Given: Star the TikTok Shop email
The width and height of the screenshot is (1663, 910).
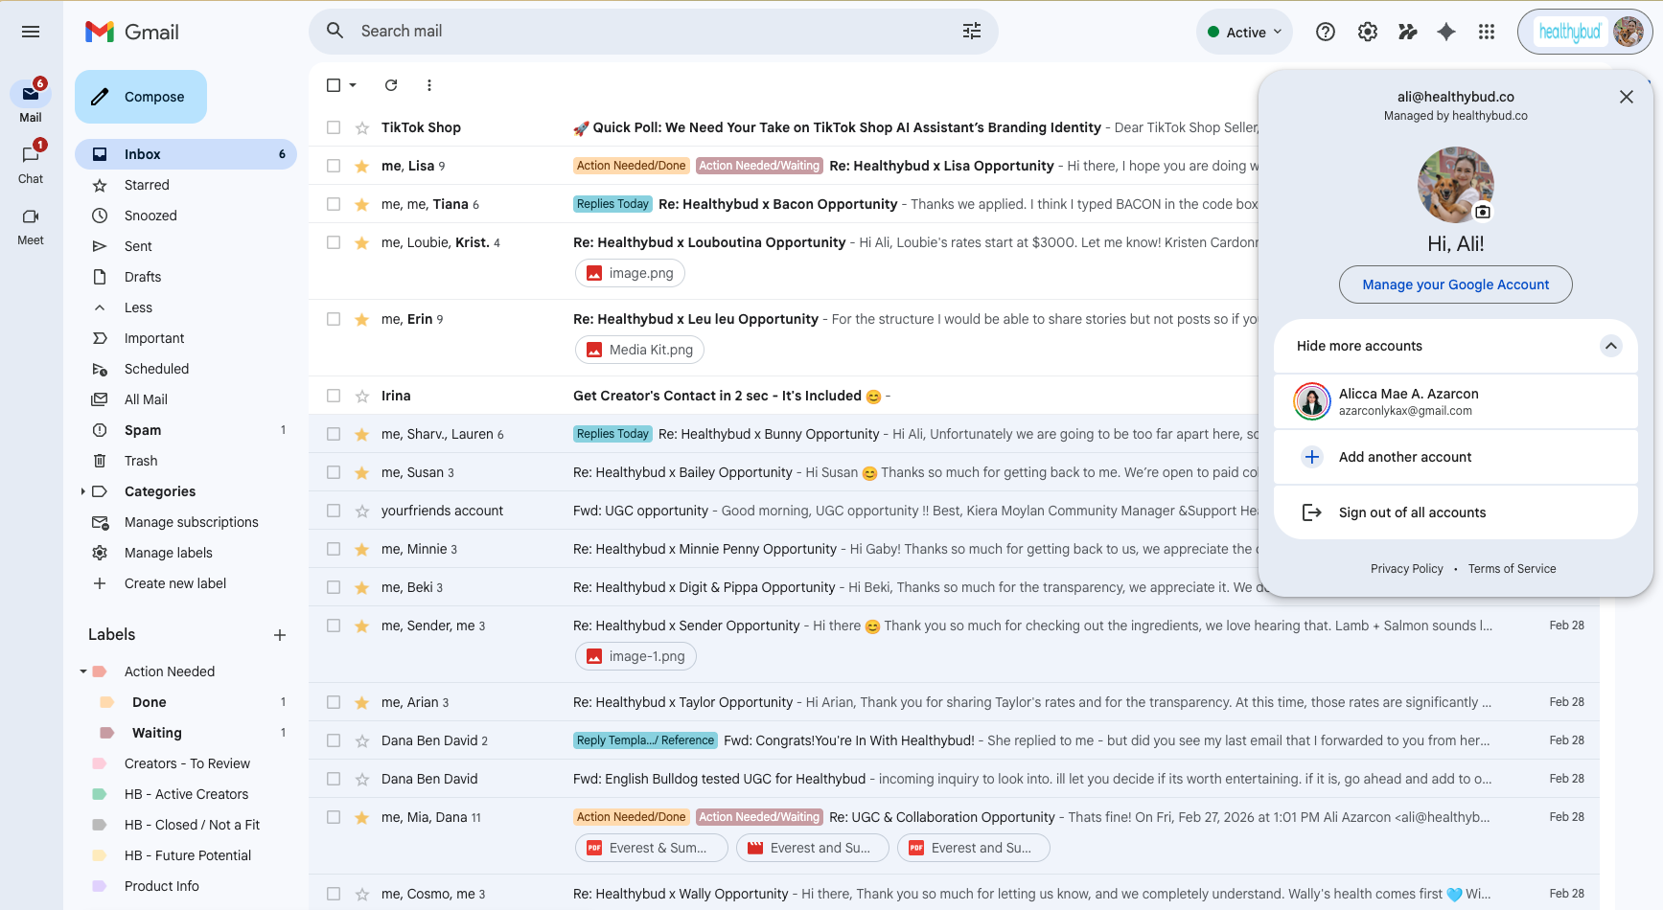Looking at the screenshot, I should coord(362,127).
